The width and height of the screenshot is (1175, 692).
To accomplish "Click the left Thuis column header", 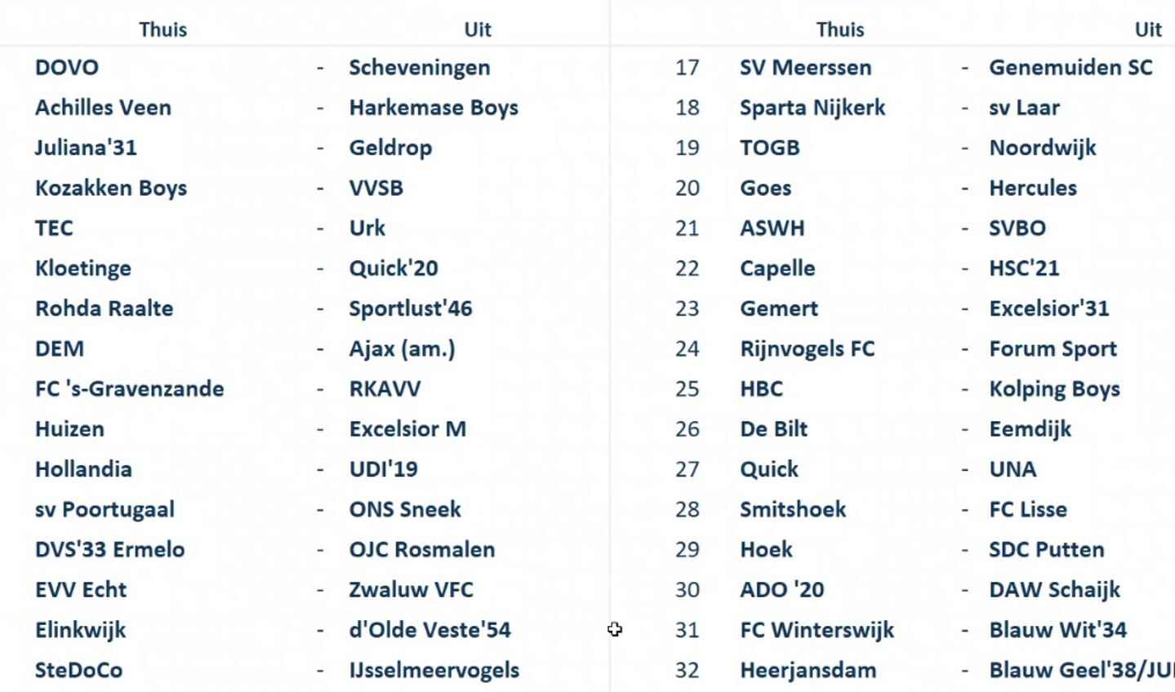I will pyautogui.click(x=162, y=29).
